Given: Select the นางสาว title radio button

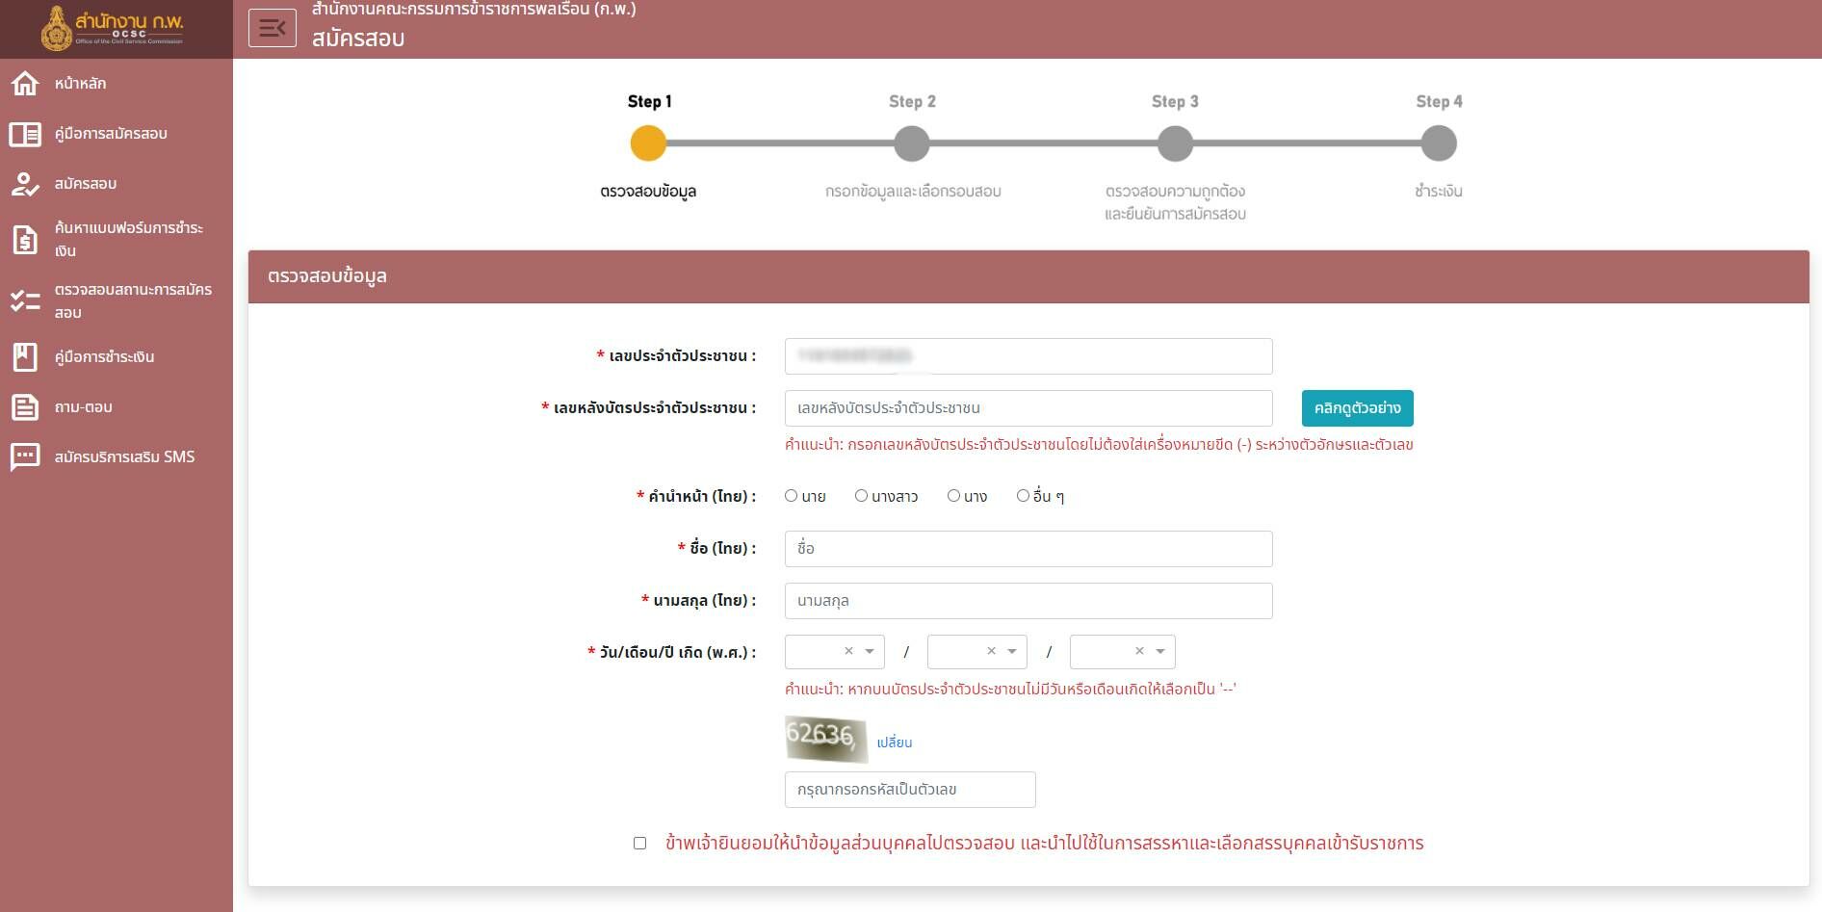Looking at the screenshot, I should 862,496.
